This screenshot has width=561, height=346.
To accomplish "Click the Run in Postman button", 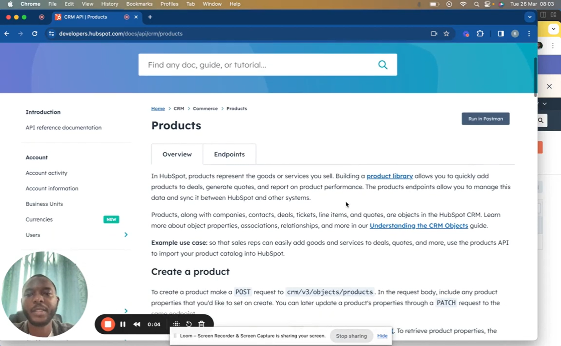I will [x=485, y=119].
